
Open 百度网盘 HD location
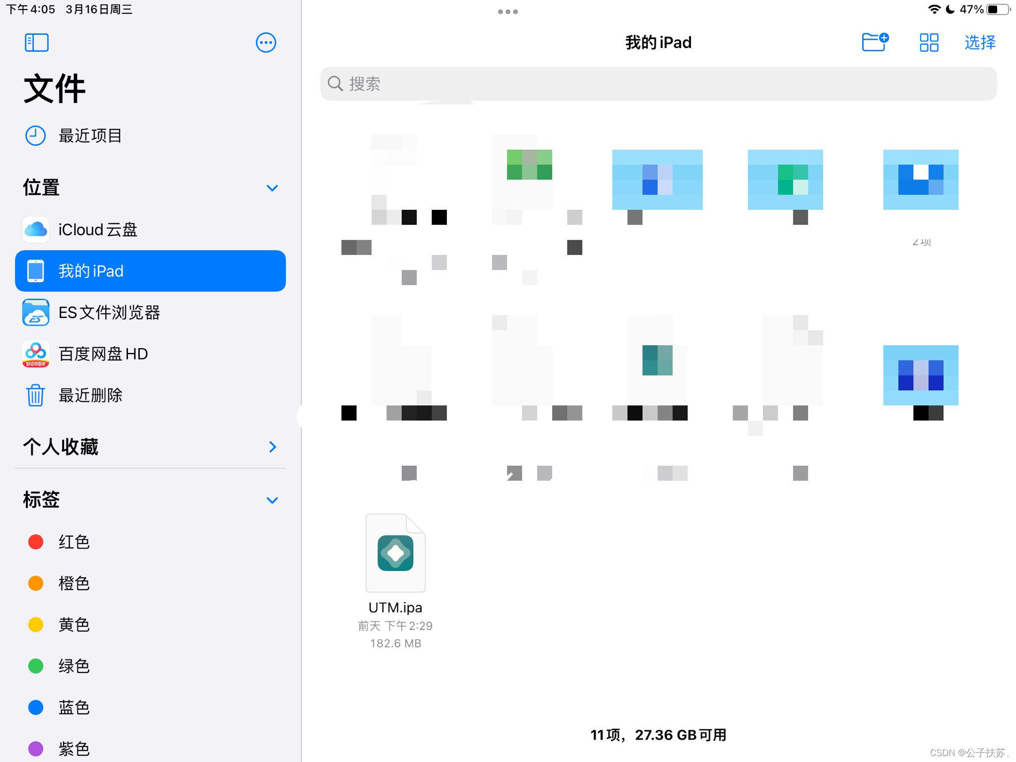pos(103,354)
